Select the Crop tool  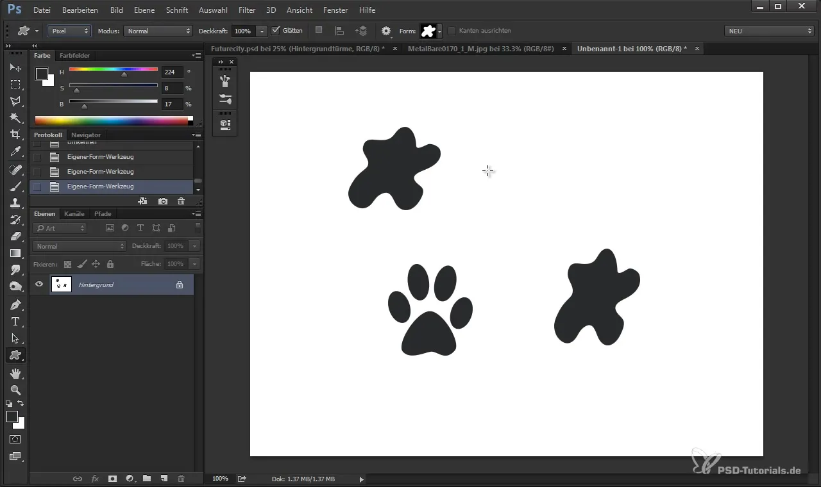tap(15, 135)
